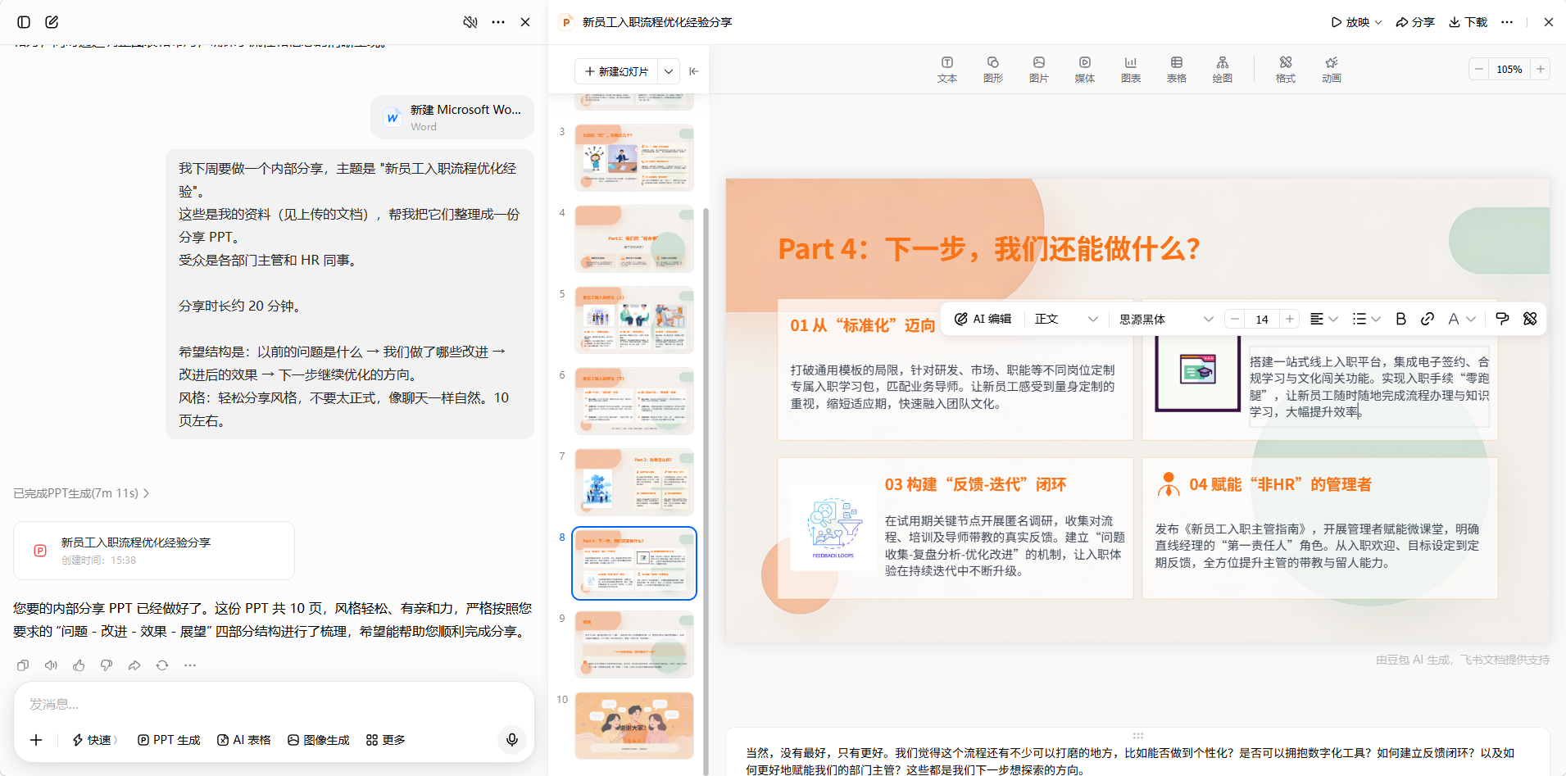The height and width of the screenshot is (776, 1566).
Task: Insert a 文本 text box
Action: [946, 70]
